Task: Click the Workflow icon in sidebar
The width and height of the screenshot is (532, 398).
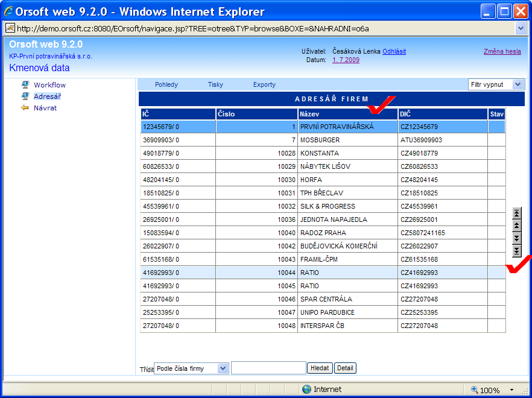Action: [x=25, y=85]
